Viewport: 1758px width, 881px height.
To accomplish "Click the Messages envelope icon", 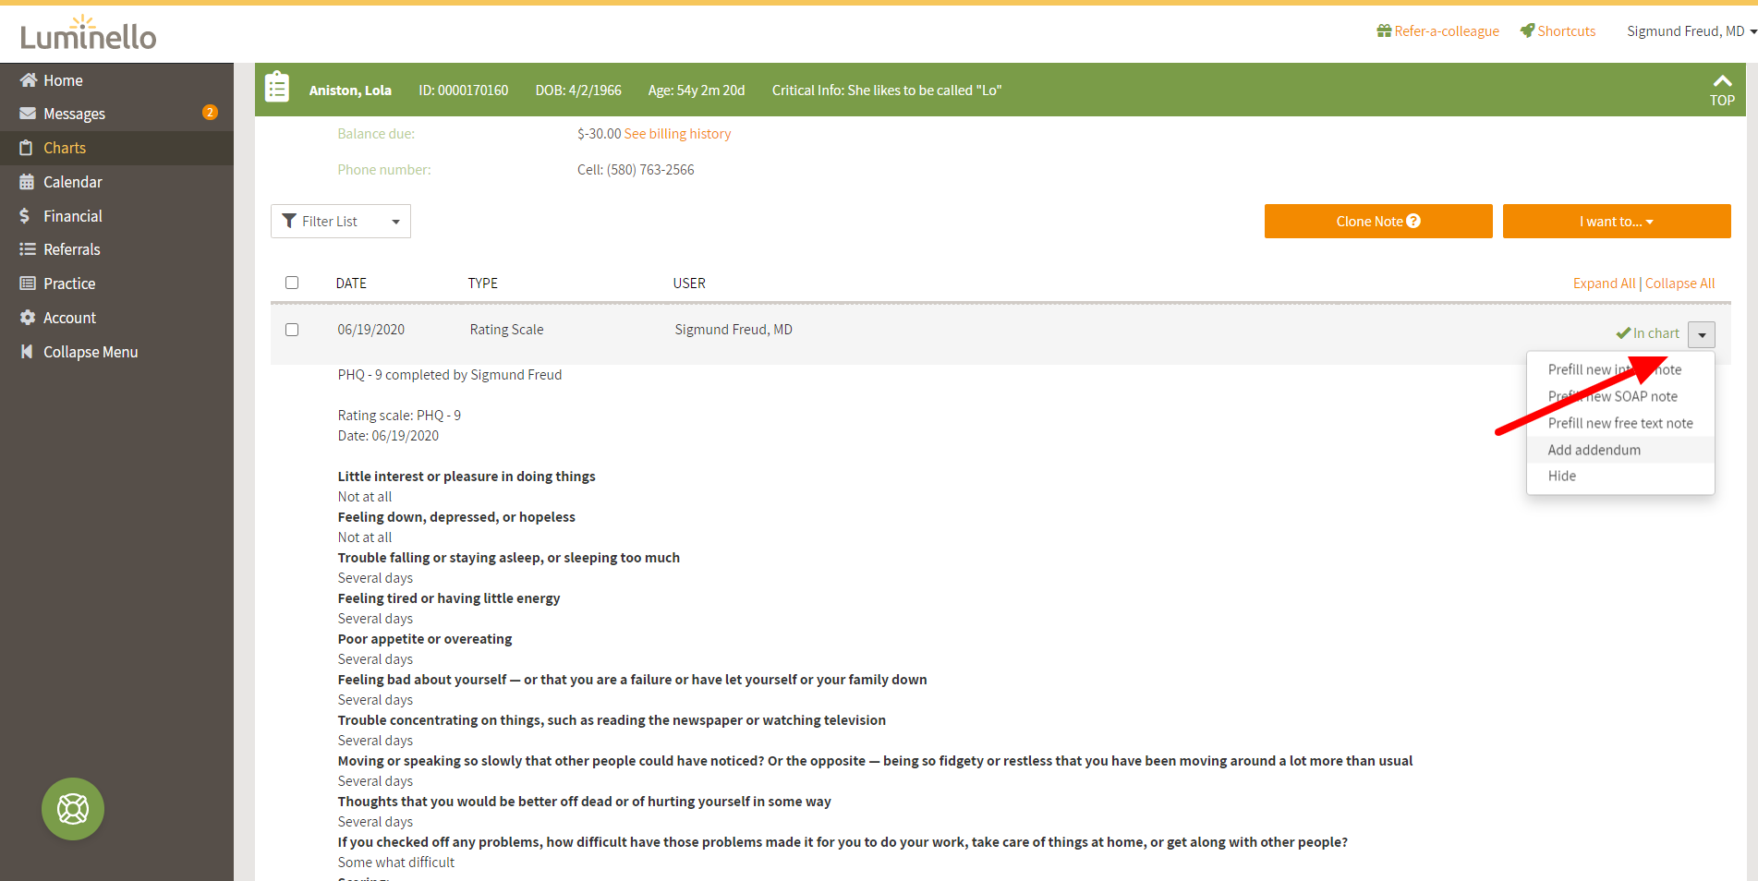I will (x=28, y=114).
